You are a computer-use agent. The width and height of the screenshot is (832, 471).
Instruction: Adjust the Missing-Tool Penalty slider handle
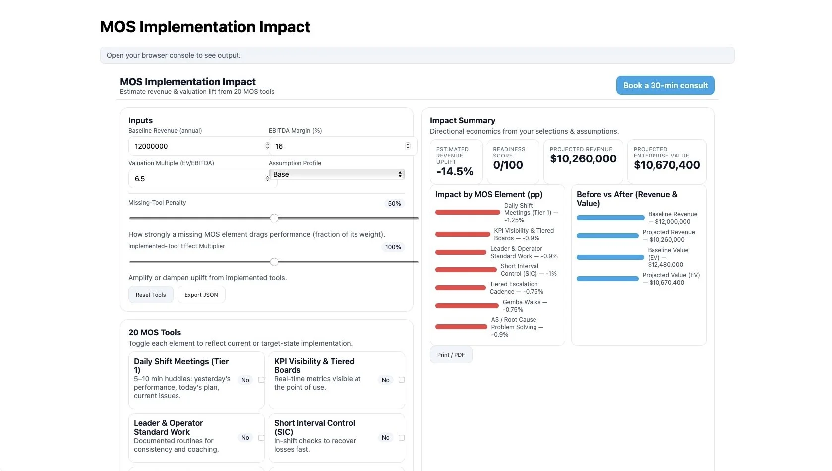point(274,218)
